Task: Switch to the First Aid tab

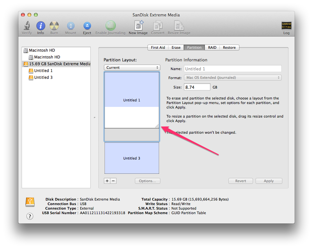Action: coord(158,47)
